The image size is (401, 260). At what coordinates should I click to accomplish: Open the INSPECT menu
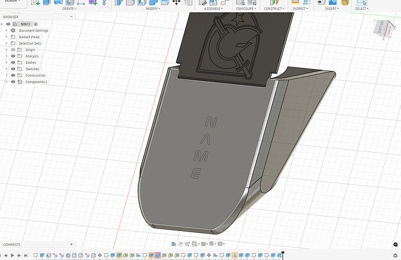(300, 9)
